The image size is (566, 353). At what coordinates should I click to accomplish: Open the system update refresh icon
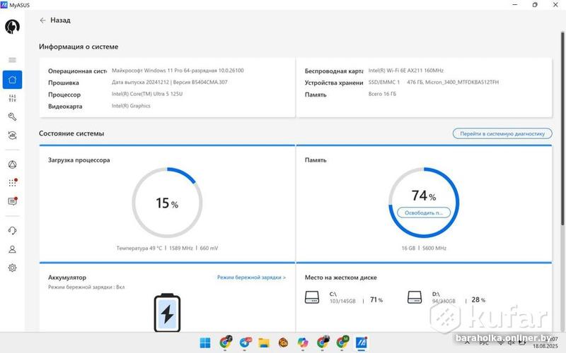[x=12, y=136]
